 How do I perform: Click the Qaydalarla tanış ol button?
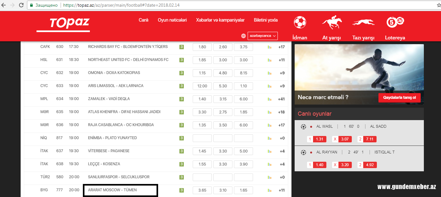(399, 98)
